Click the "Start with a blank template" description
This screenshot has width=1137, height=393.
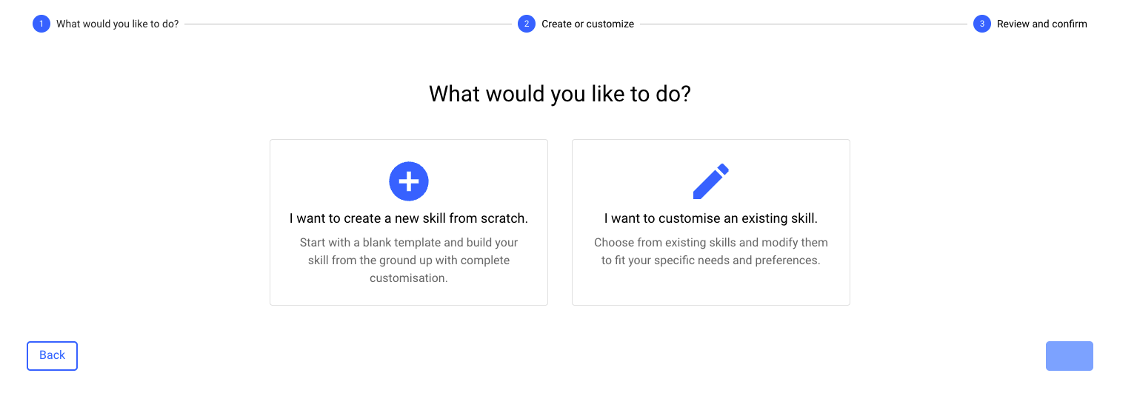[409, 261]
